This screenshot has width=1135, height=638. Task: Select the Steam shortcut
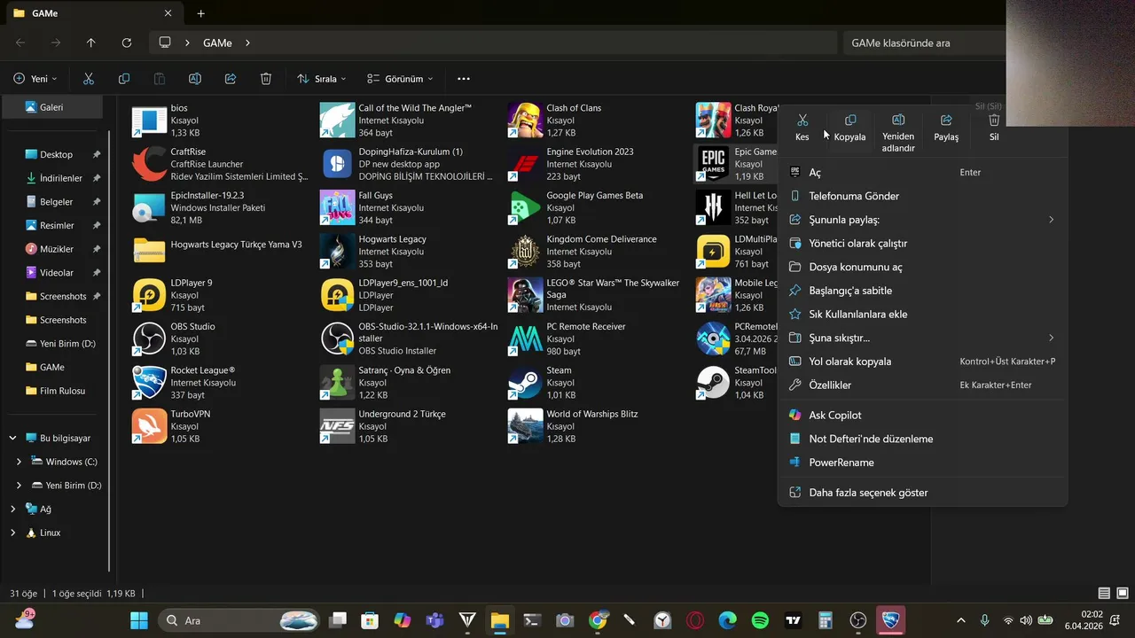click(596, 383)
